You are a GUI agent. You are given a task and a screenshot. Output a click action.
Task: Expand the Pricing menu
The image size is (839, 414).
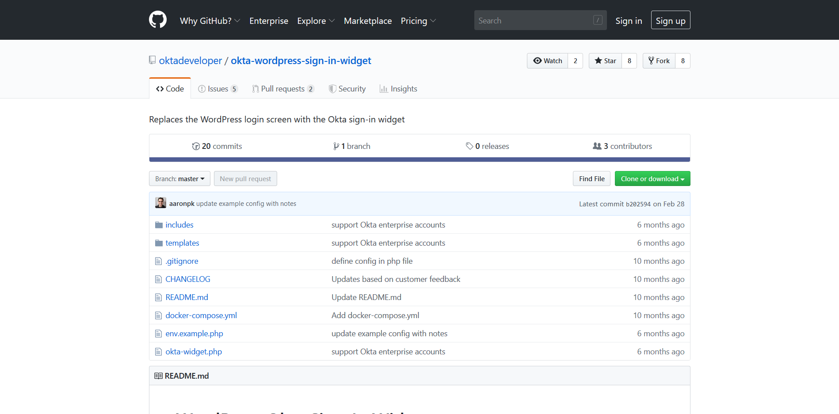pos(418,21)
